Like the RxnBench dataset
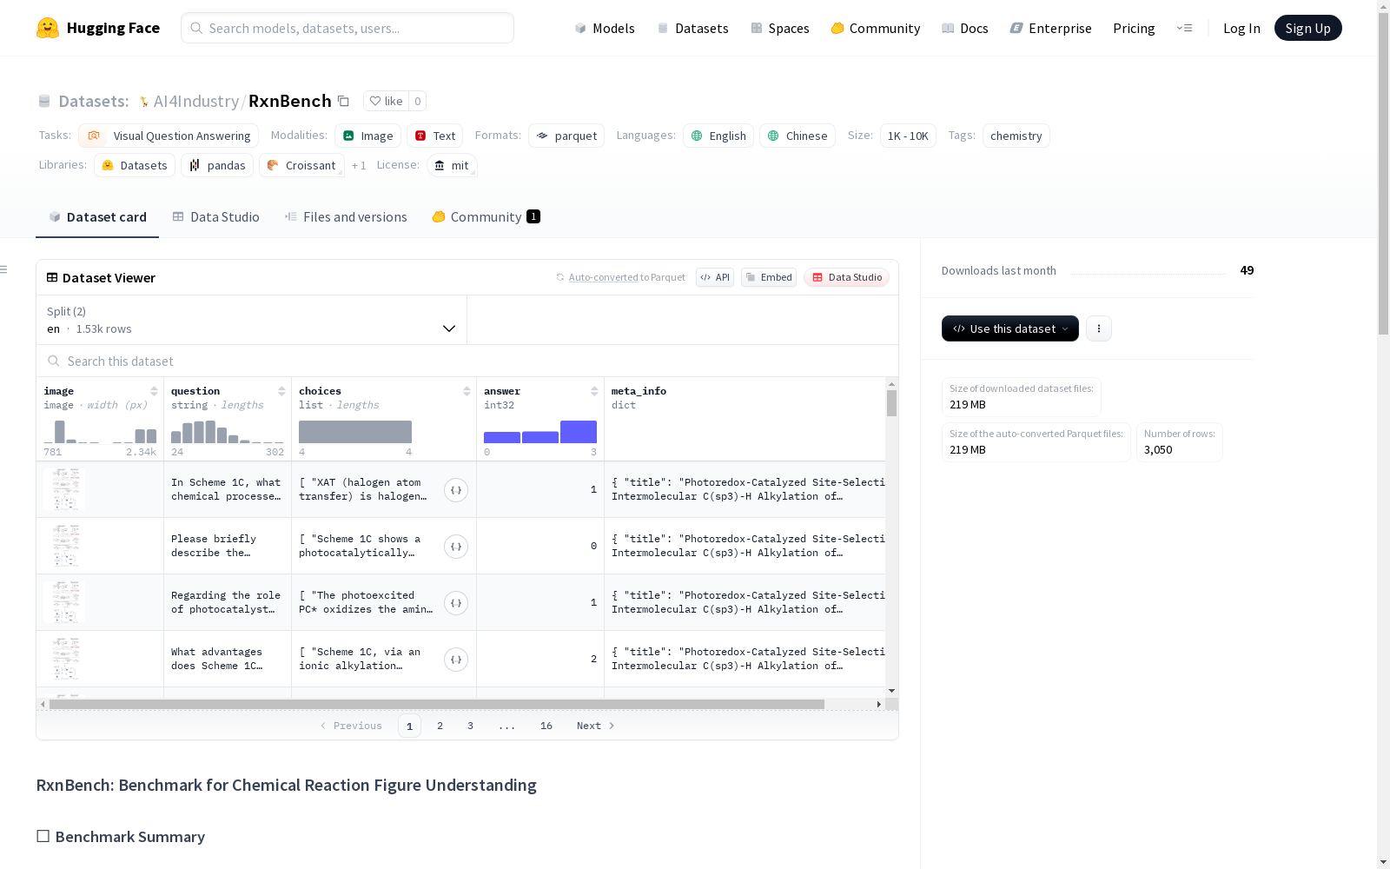 tap(386, 101)
